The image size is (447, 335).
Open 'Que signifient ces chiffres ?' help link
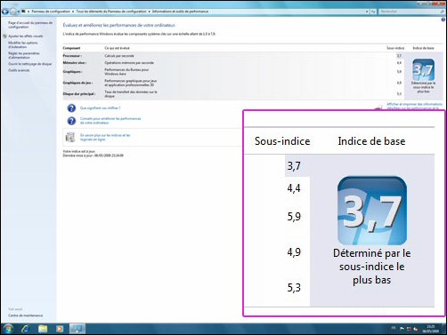coord(101,108)
